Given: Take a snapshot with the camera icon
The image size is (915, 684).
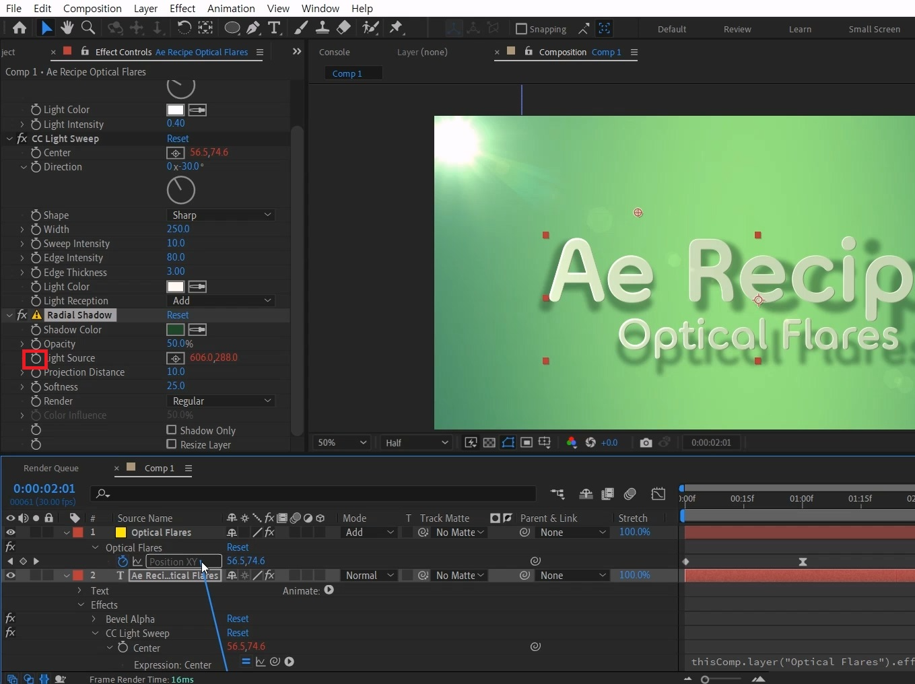Looking at the screenshot, I should 646,442.
